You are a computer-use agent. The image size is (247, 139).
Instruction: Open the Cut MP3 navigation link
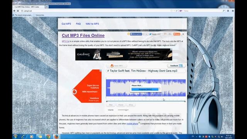[66, 24]
